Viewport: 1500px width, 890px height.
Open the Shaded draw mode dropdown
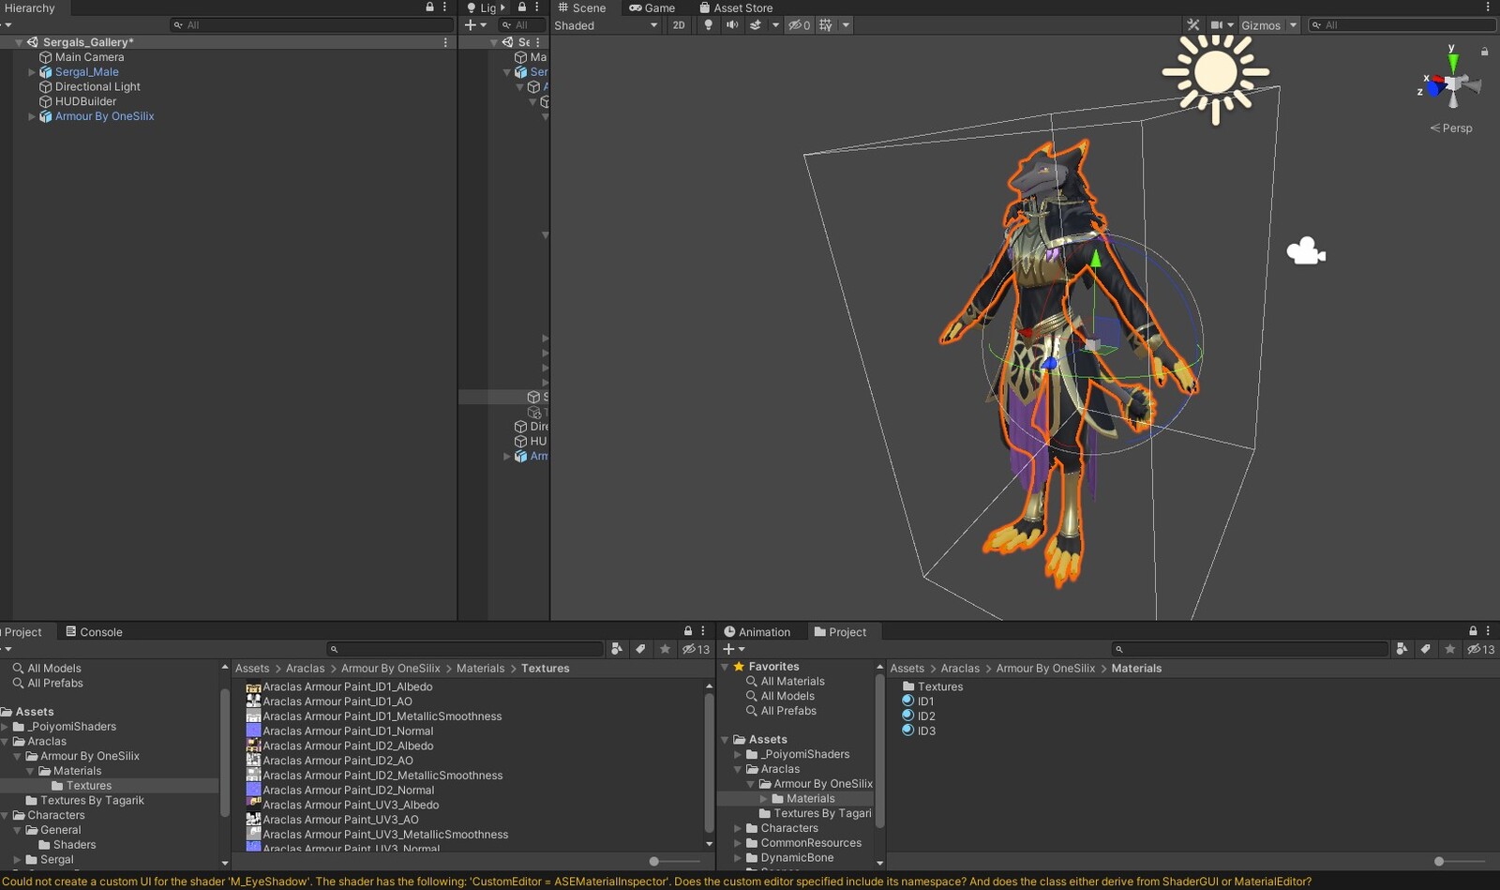click(x=606, y=25)
